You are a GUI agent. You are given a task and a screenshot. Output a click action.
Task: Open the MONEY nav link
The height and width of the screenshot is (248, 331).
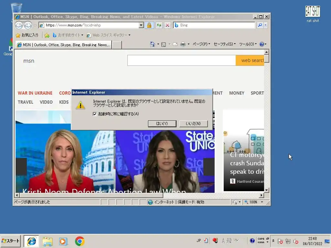[x=237, y=93]
